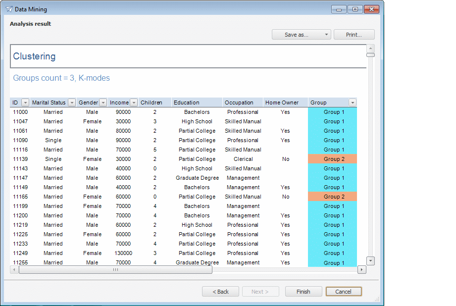Select the row with ID 11249
Screen dimensions: 456x306
pos(20,253)
